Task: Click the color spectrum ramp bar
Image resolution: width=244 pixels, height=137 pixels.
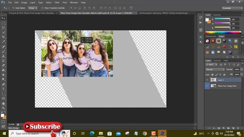Action: [223, 32]
